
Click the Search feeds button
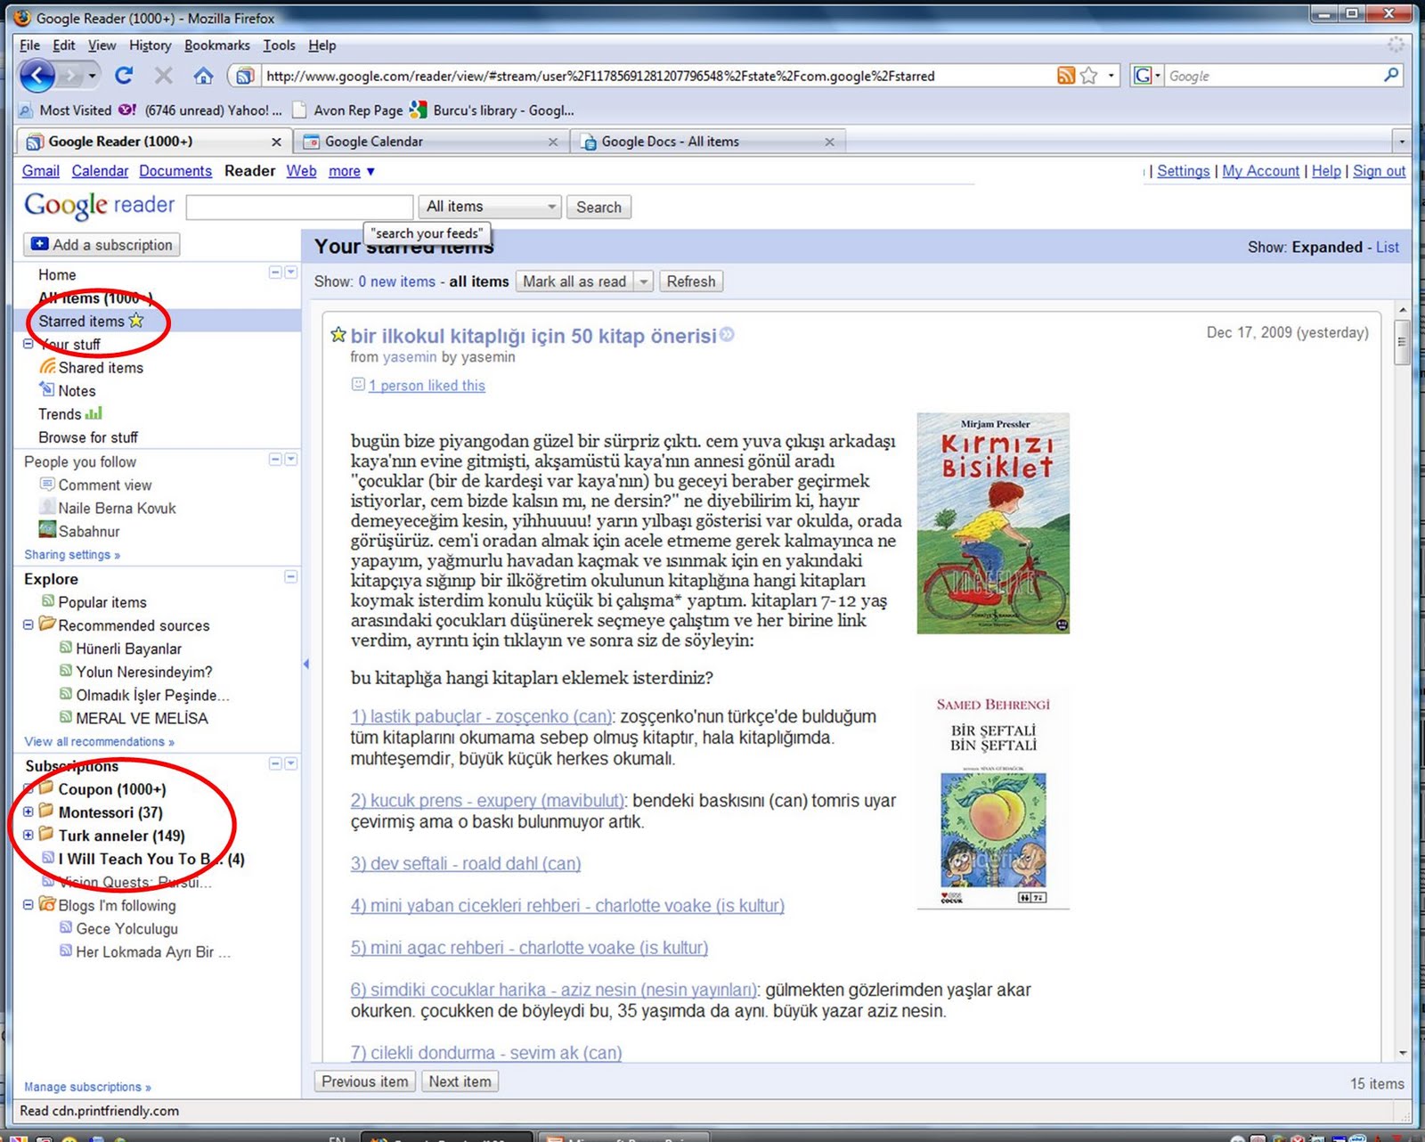pyautogui.click(x=598, y=207)
